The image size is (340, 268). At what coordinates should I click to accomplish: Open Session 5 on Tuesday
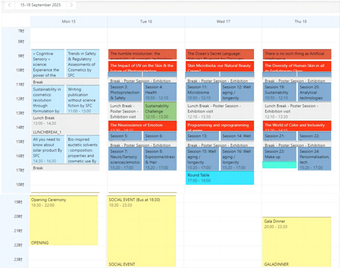pyautogui.click(x=125, y=136)
